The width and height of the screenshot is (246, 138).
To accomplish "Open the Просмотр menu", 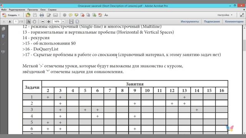I will point(33,10).
